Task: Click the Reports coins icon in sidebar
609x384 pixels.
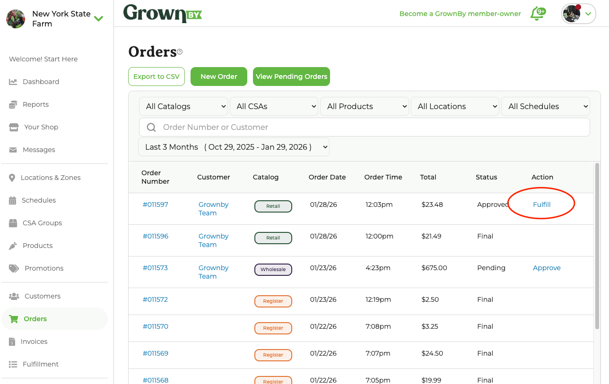Action: pyautogui.click(x=13, y=104)
